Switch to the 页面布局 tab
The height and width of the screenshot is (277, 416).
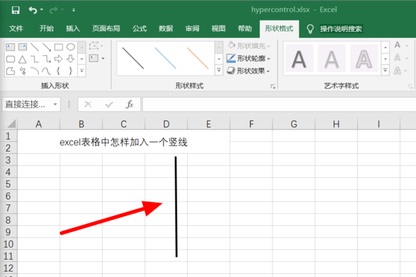coord(106,28)
